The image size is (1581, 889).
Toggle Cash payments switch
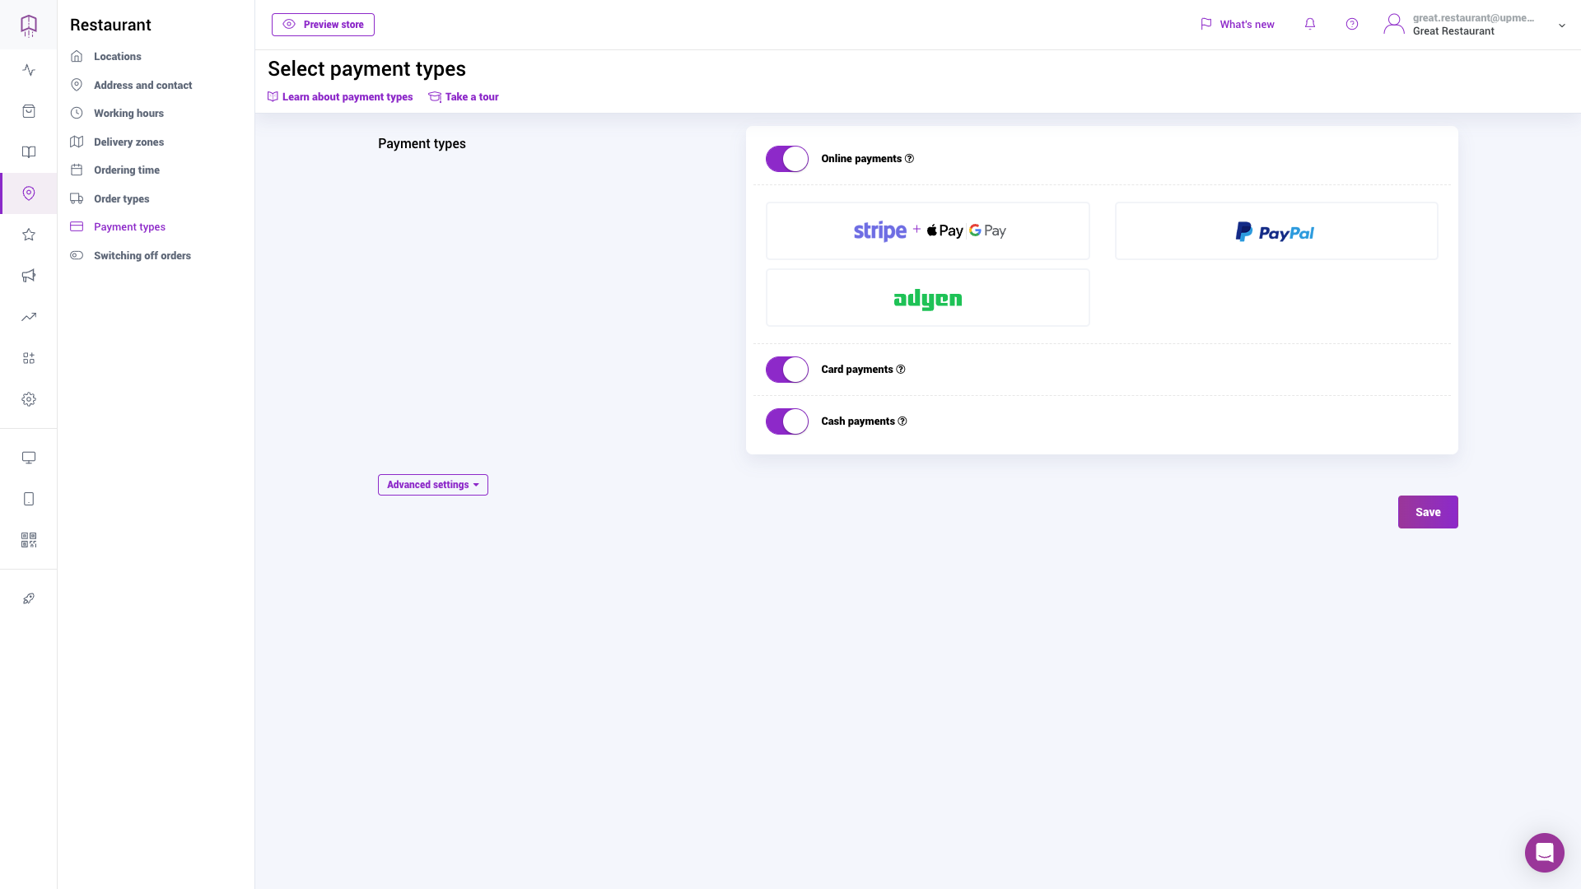787,421
